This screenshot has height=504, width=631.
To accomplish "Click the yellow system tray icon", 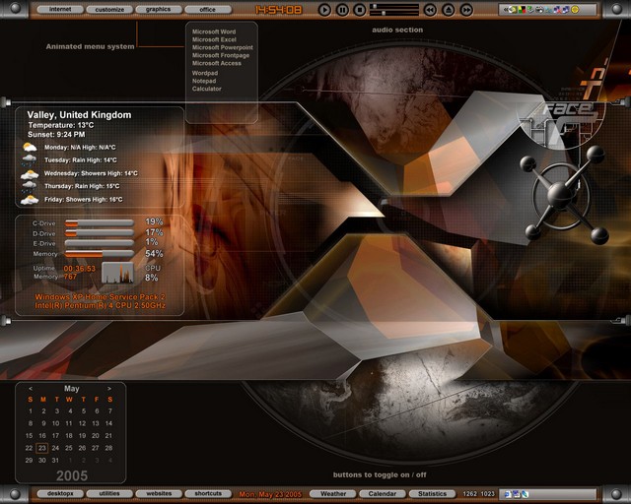I will 576,10.
